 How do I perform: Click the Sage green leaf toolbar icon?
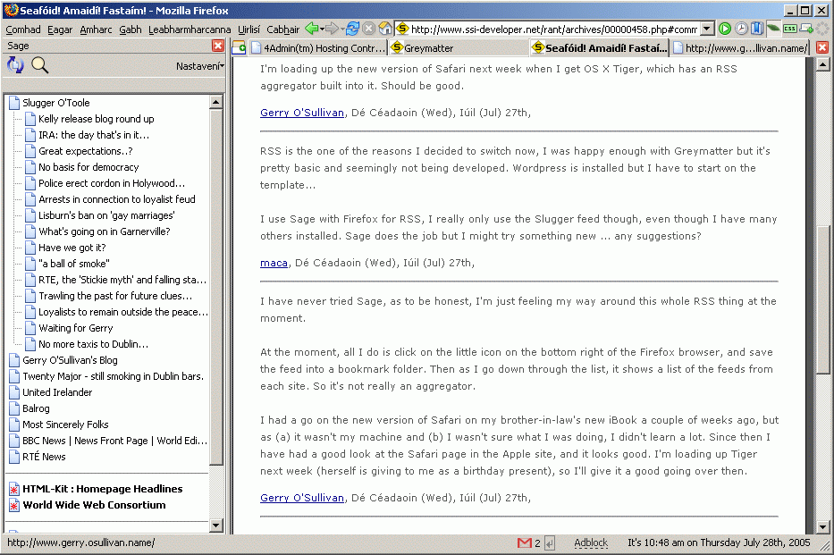[773, 29]
